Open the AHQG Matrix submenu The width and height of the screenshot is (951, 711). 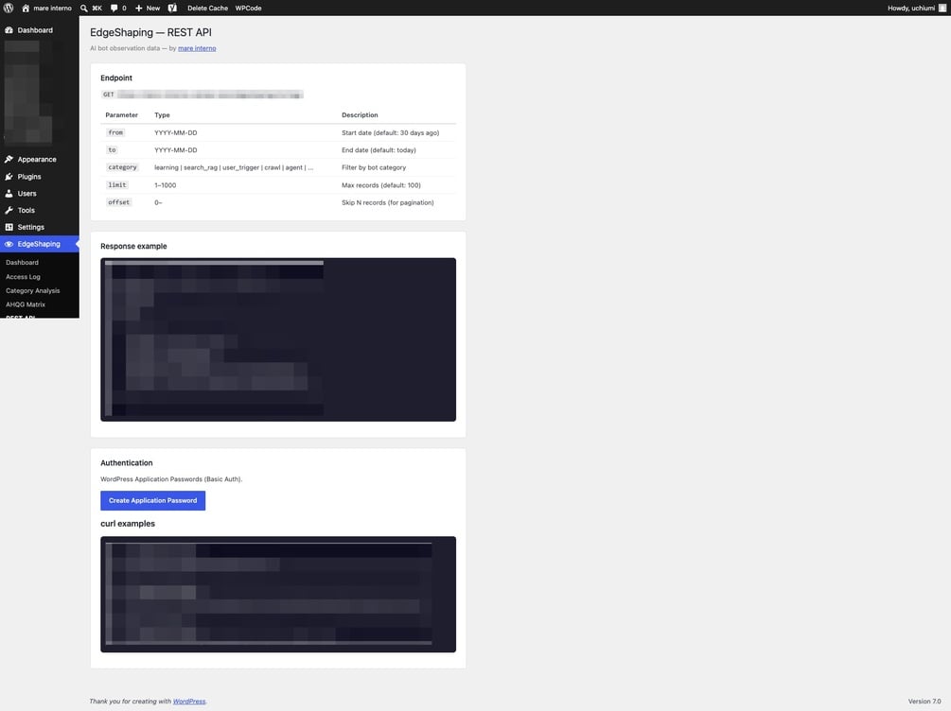(26, 304)
